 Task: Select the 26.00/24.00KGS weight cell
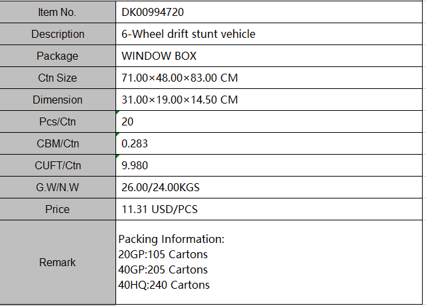pos(269,187)
